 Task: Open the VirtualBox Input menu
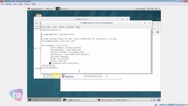(21, 4)
